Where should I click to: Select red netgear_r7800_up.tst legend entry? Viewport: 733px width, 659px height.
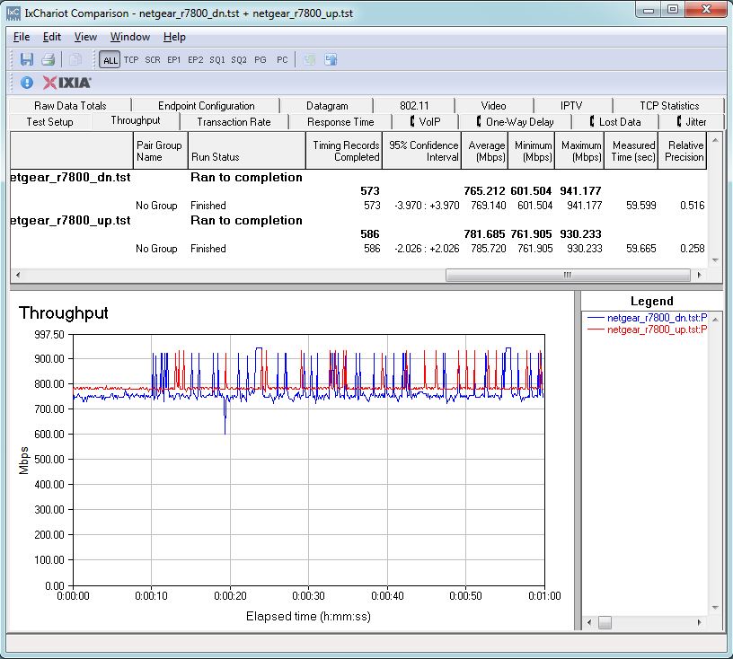tap(647, 329)
